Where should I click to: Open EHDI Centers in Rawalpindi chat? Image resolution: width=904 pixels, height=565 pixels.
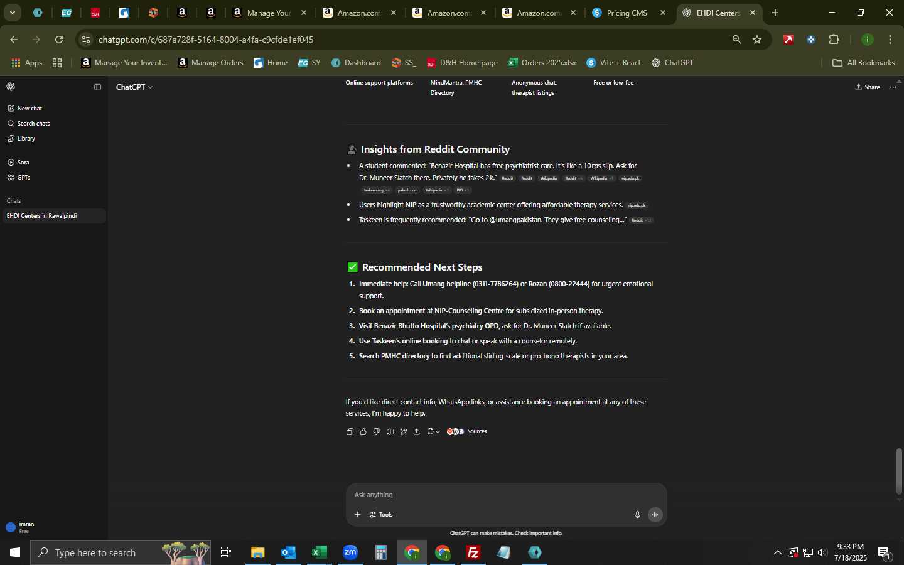[53, 216]
